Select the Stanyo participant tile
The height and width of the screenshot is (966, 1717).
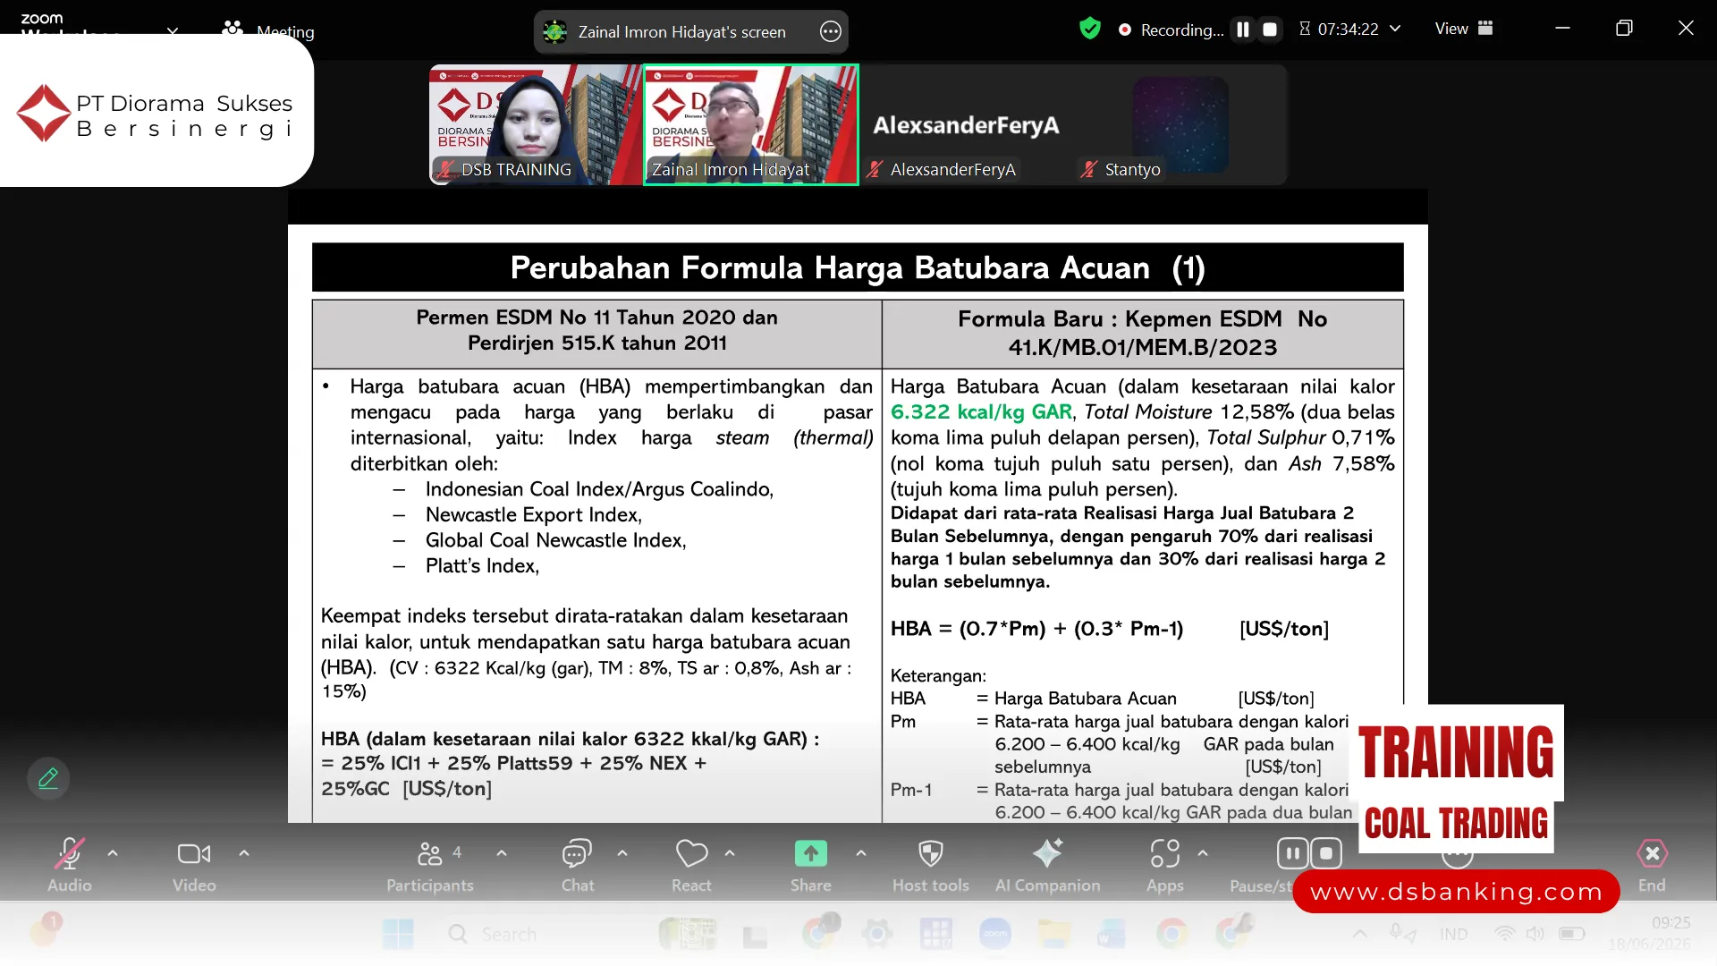click(1180, 124)
